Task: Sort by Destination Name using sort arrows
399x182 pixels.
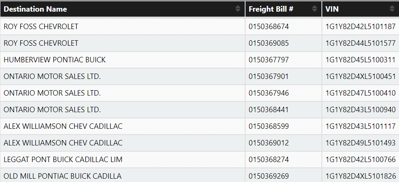Action: [238, 9]
